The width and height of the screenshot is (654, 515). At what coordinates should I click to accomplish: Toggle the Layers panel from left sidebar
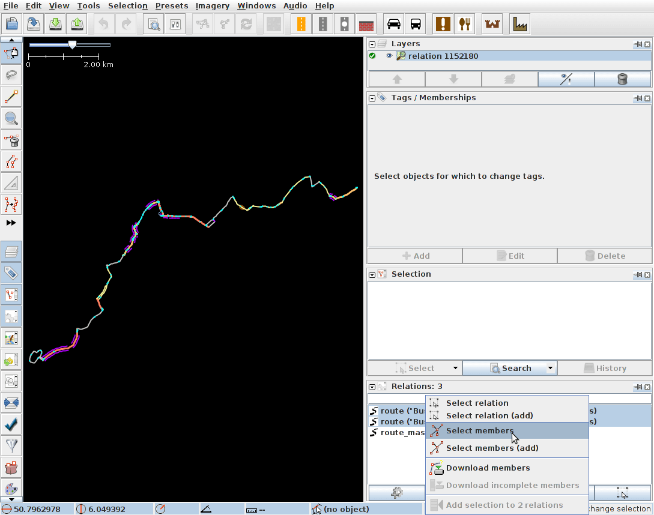11,251
